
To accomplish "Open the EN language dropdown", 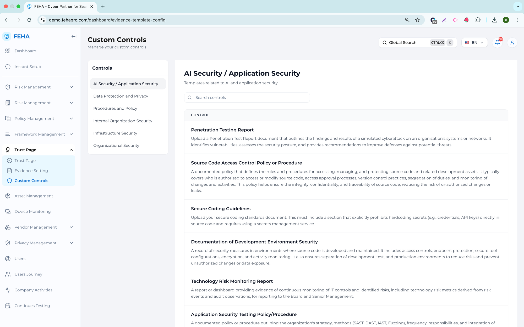I will 474,43.
